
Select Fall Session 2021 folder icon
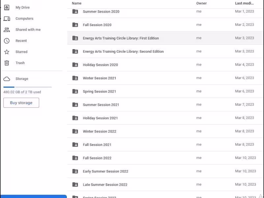click(x=75, y=145)
